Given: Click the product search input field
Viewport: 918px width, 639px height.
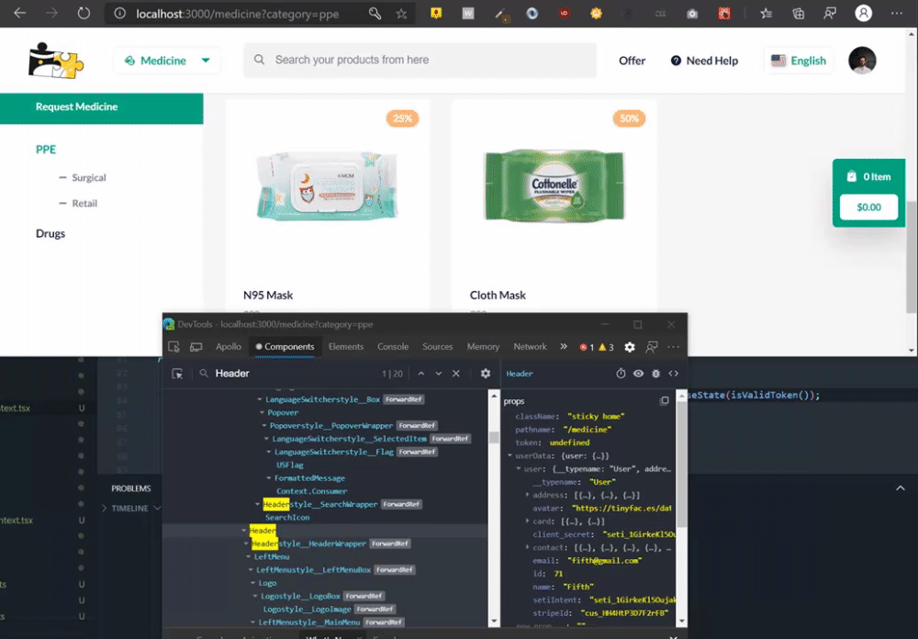Looking at the screenshot, I should click(x=420, y=60).
